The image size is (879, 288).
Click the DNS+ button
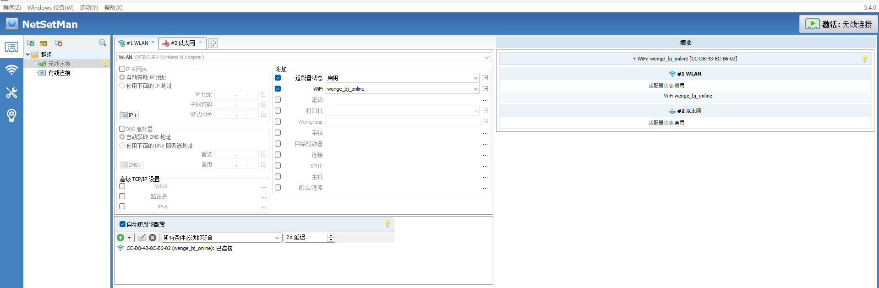pos(131,165)
